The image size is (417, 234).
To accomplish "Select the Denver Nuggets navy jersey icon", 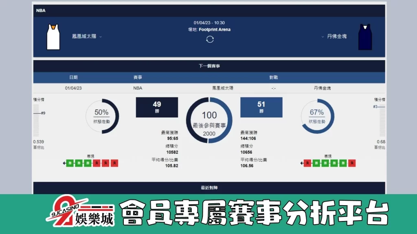I will point(364,37).
